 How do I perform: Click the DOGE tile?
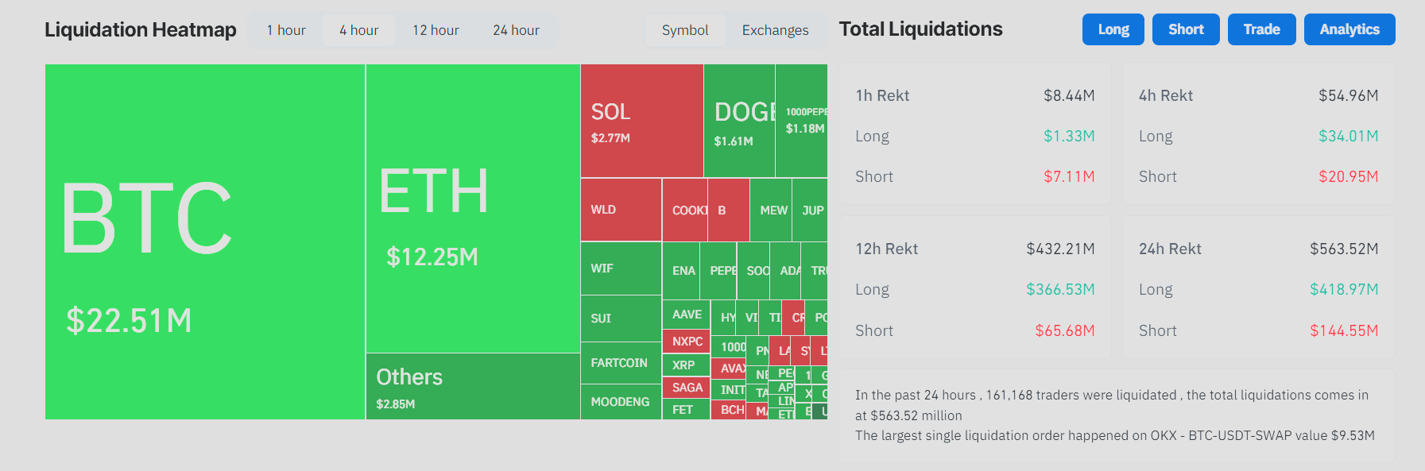[739, 119]
